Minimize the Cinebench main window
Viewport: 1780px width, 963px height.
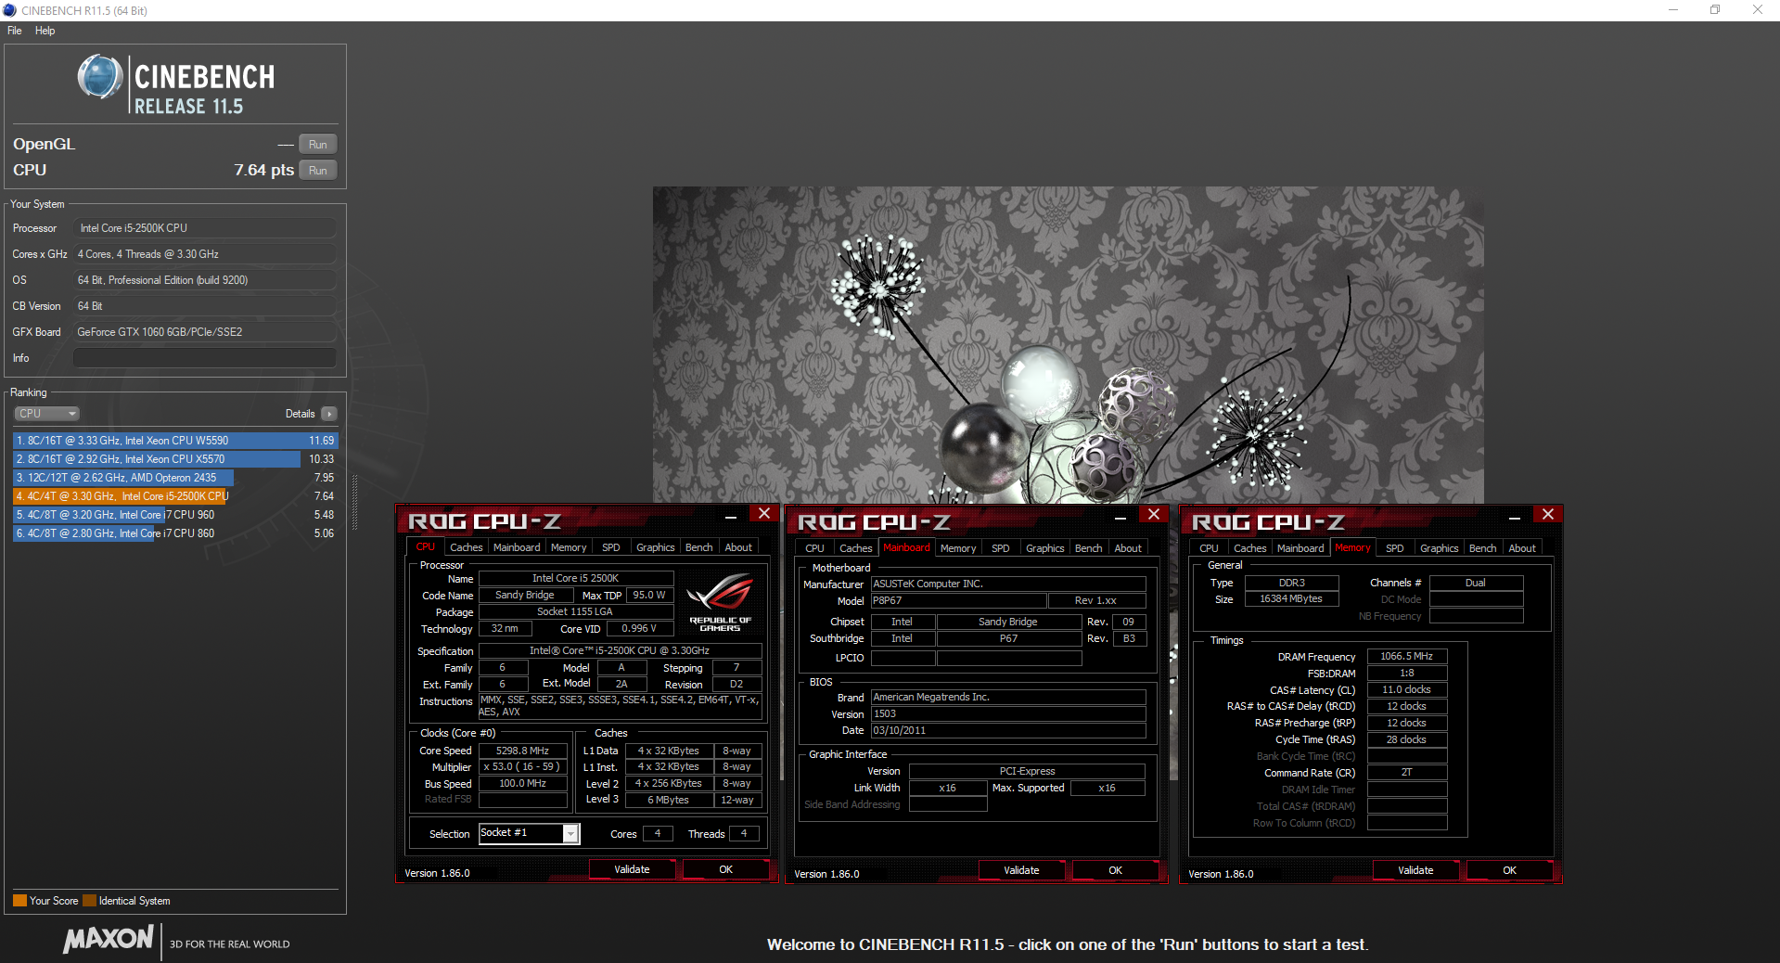(x=1673, y=10)
